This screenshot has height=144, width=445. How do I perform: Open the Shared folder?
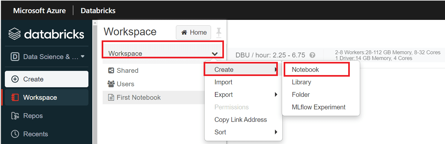127,71
